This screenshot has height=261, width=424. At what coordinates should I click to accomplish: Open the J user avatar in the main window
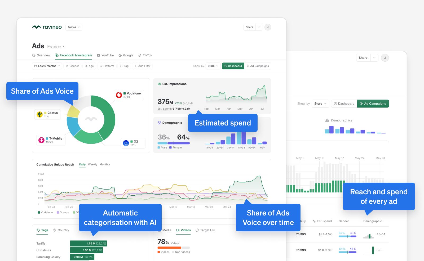click(x=268, y=27)
